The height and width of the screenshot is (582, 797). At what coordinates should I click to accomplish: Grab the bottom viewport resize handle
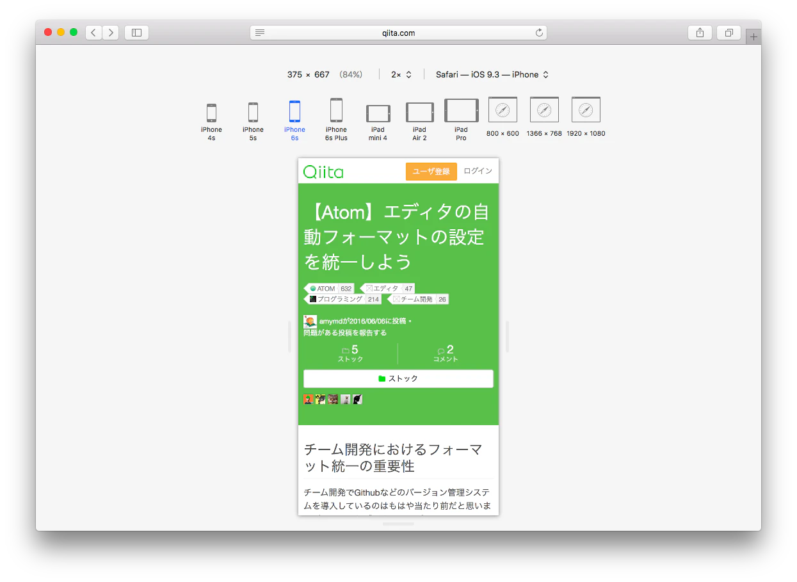pyautogui.click(x=398, y=524)
